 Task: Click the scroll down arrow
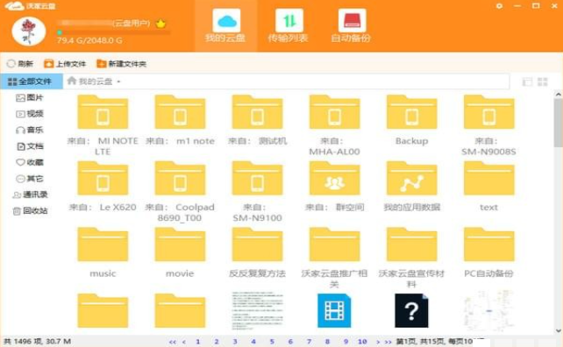pyautogui.click(x=558, y=330)
